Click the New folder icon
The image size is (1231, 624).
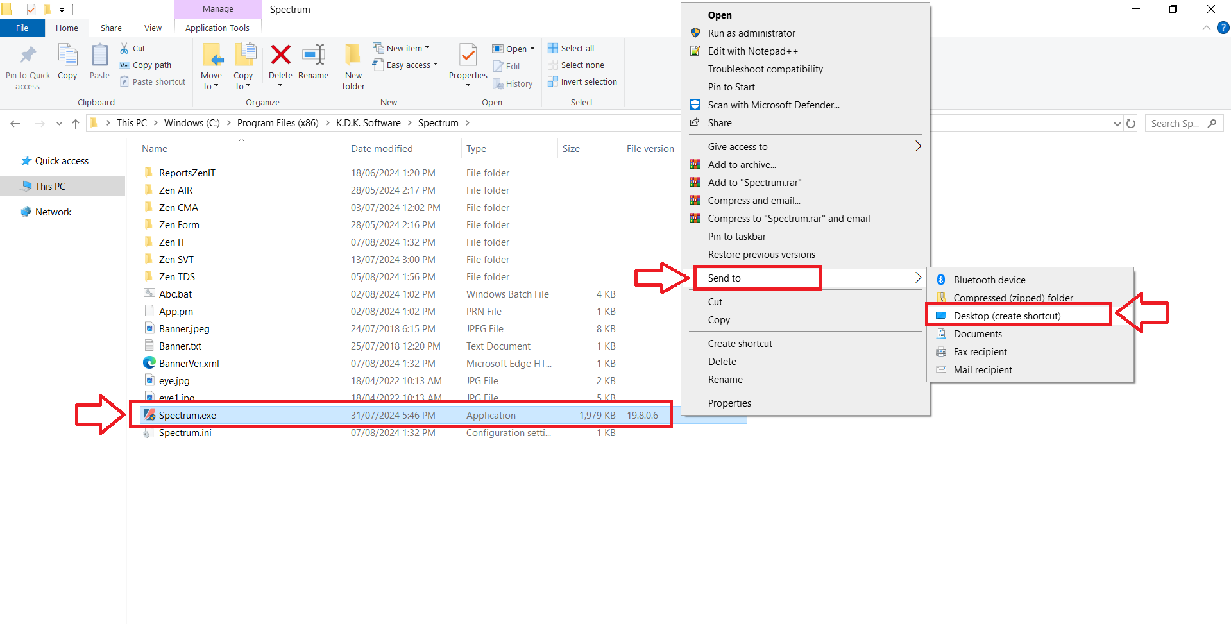click(x=353, y=56)
